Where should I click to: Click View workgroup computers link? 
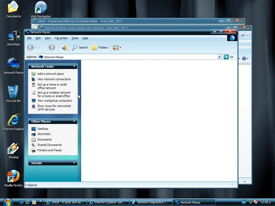[55, 101]
